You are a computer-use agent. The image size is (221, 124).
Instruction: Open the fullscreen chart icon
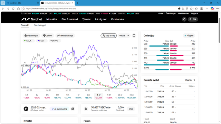(x=134, y=35)
